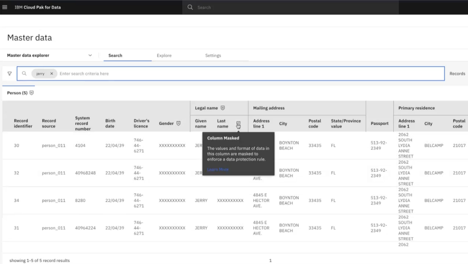Remove the jerry search tag

point(52,74)
